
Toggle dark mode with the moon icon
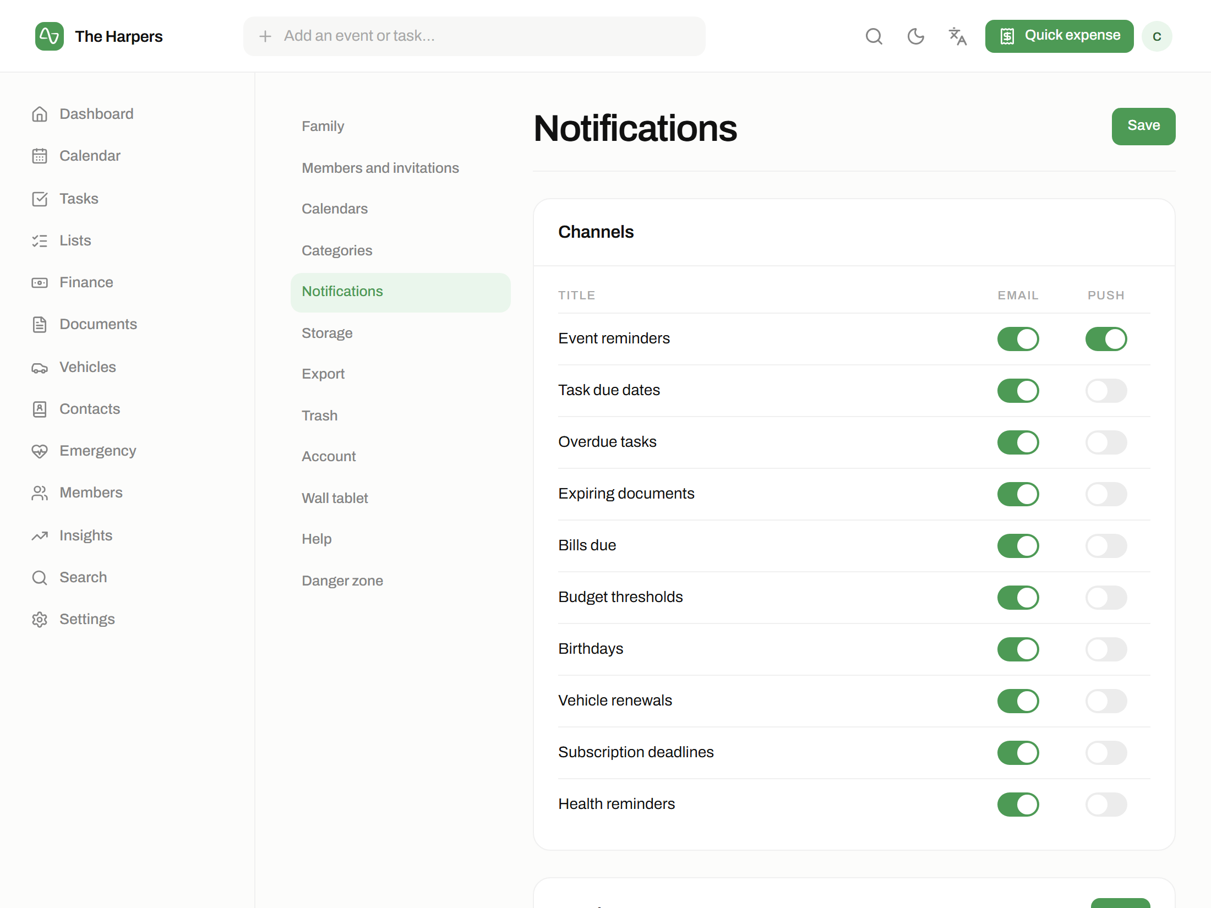(916, 36)
